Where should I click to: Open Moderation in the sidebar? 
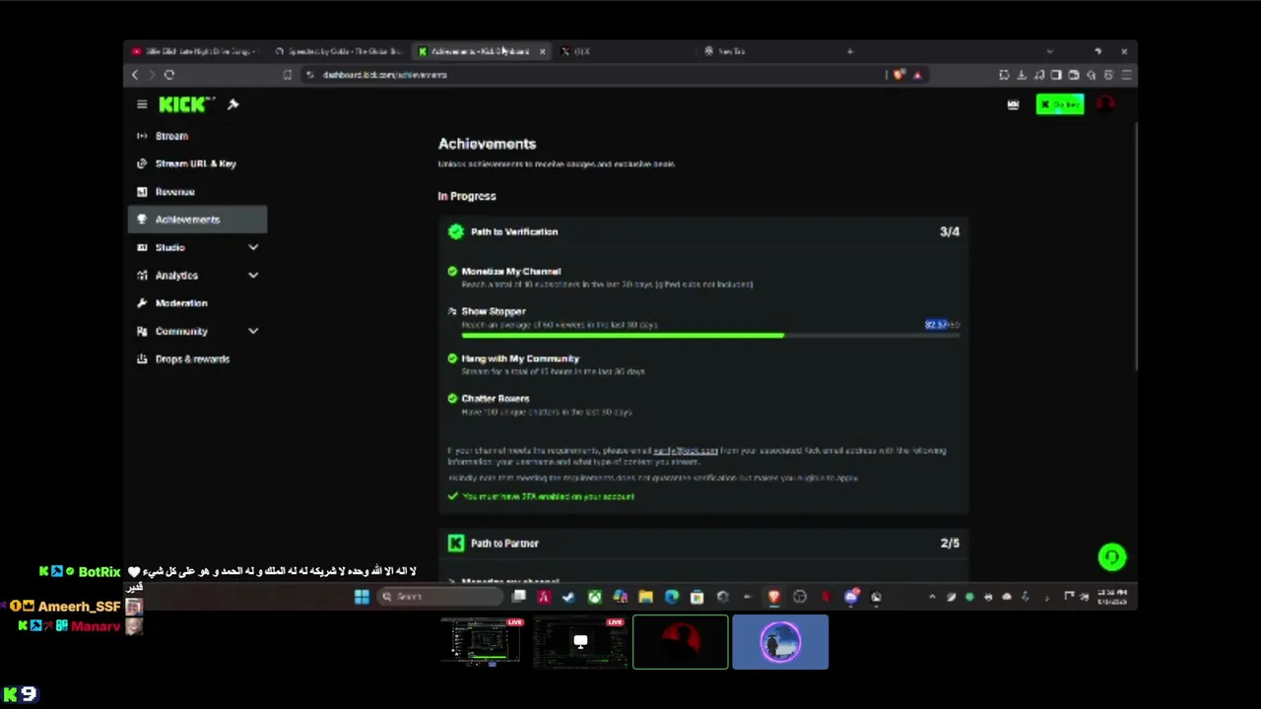197,303
